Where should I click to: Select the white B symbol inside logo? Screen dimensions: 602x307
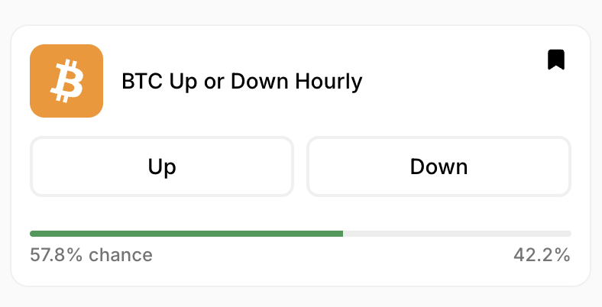(66, 81)
